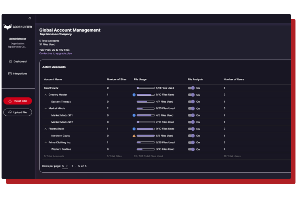Toggle File Analysis for Eastern Threads
This screenshot has height=198, width=297.
pyautogui.click(x=191, y=101)
